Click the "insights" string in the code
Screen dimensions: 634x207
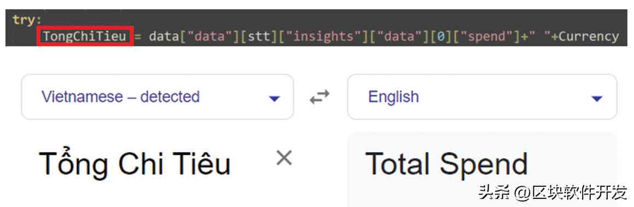point(319,36)
